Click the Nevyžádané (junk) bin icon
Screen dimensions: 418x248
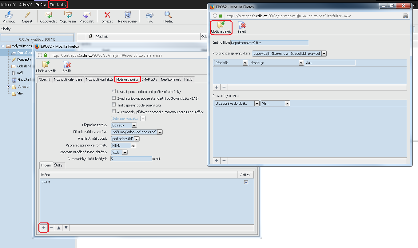point(127,15)
